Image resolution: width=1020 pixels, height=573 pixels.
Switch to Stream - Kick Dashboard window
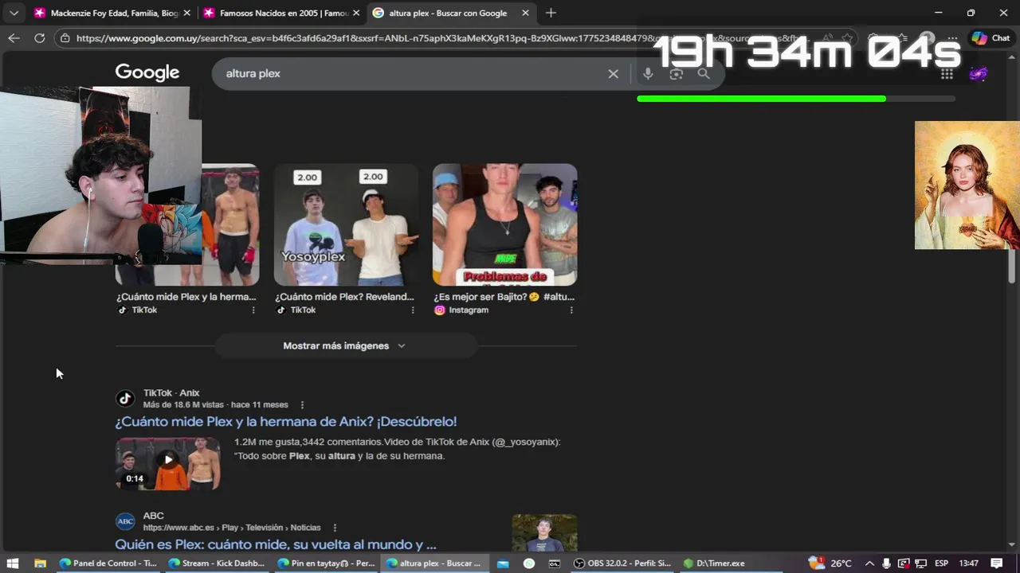tap(217, 563)
